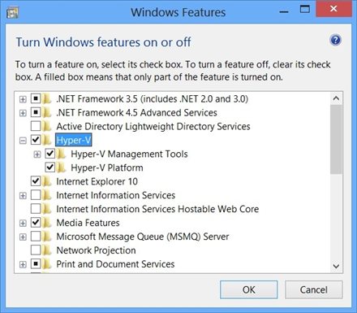Uncheck the Hyper-V checkbox

(x=36, y=140)
